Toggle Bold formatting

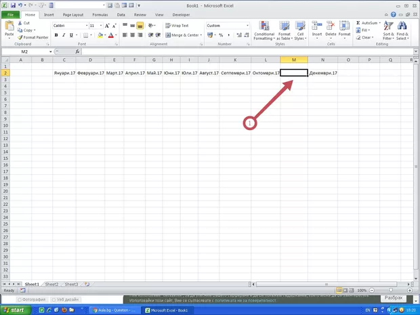click(56, 35)
